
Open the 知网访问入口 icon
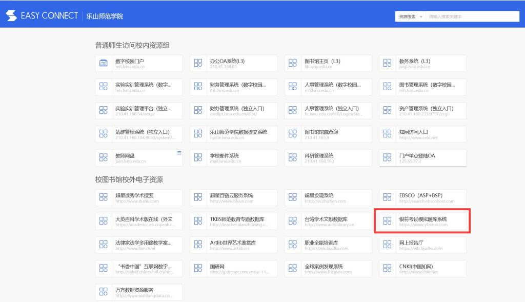click(387, 134)
